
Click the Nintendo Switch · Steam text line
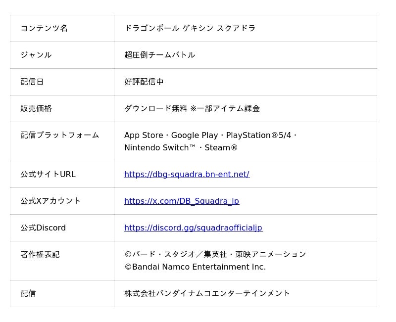tap(181, 147)
